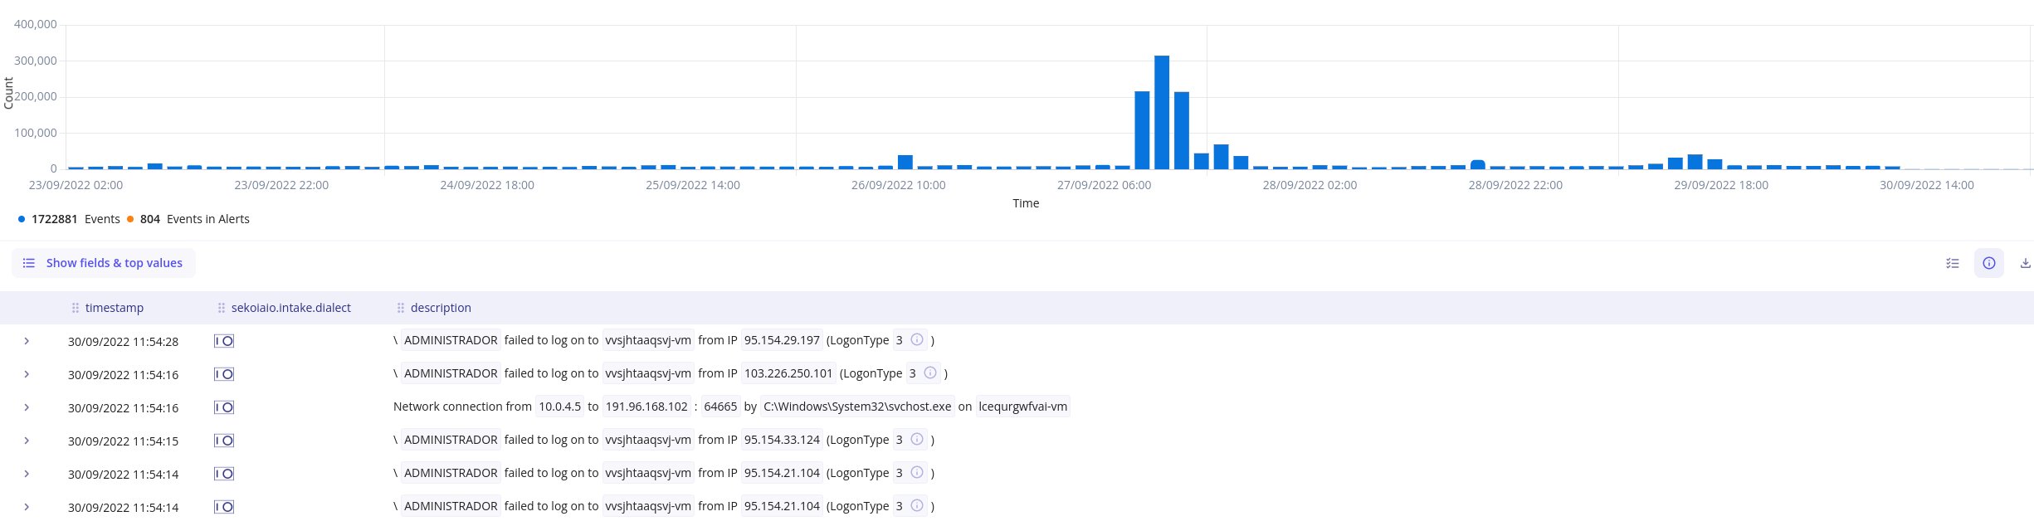Click vvsjhtaaqsvj-vm chip in the 103.226.250.101 row
2034x526 pixels.
(x=648, y=373)
